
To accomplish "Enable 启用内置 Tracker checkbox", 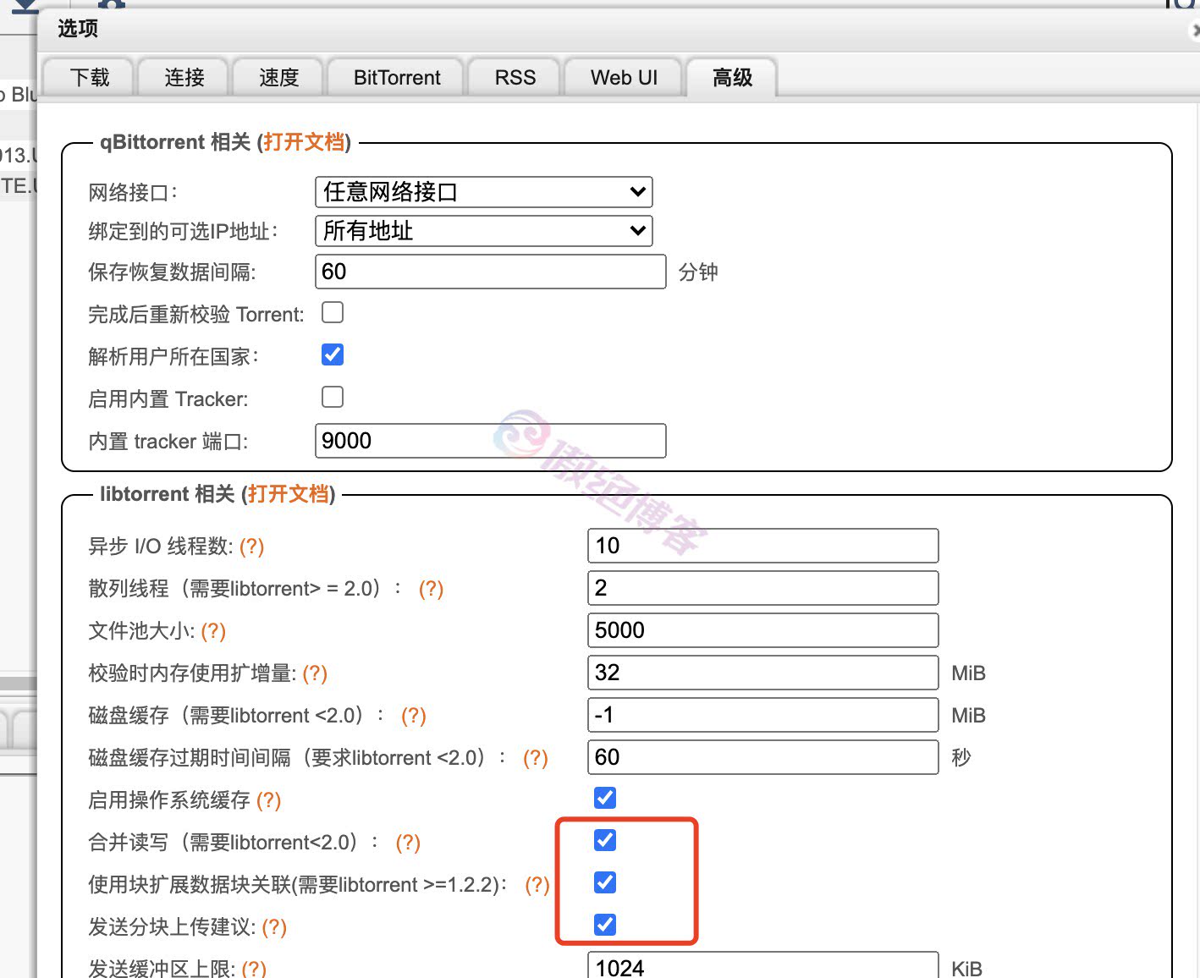I will [332, 397].
